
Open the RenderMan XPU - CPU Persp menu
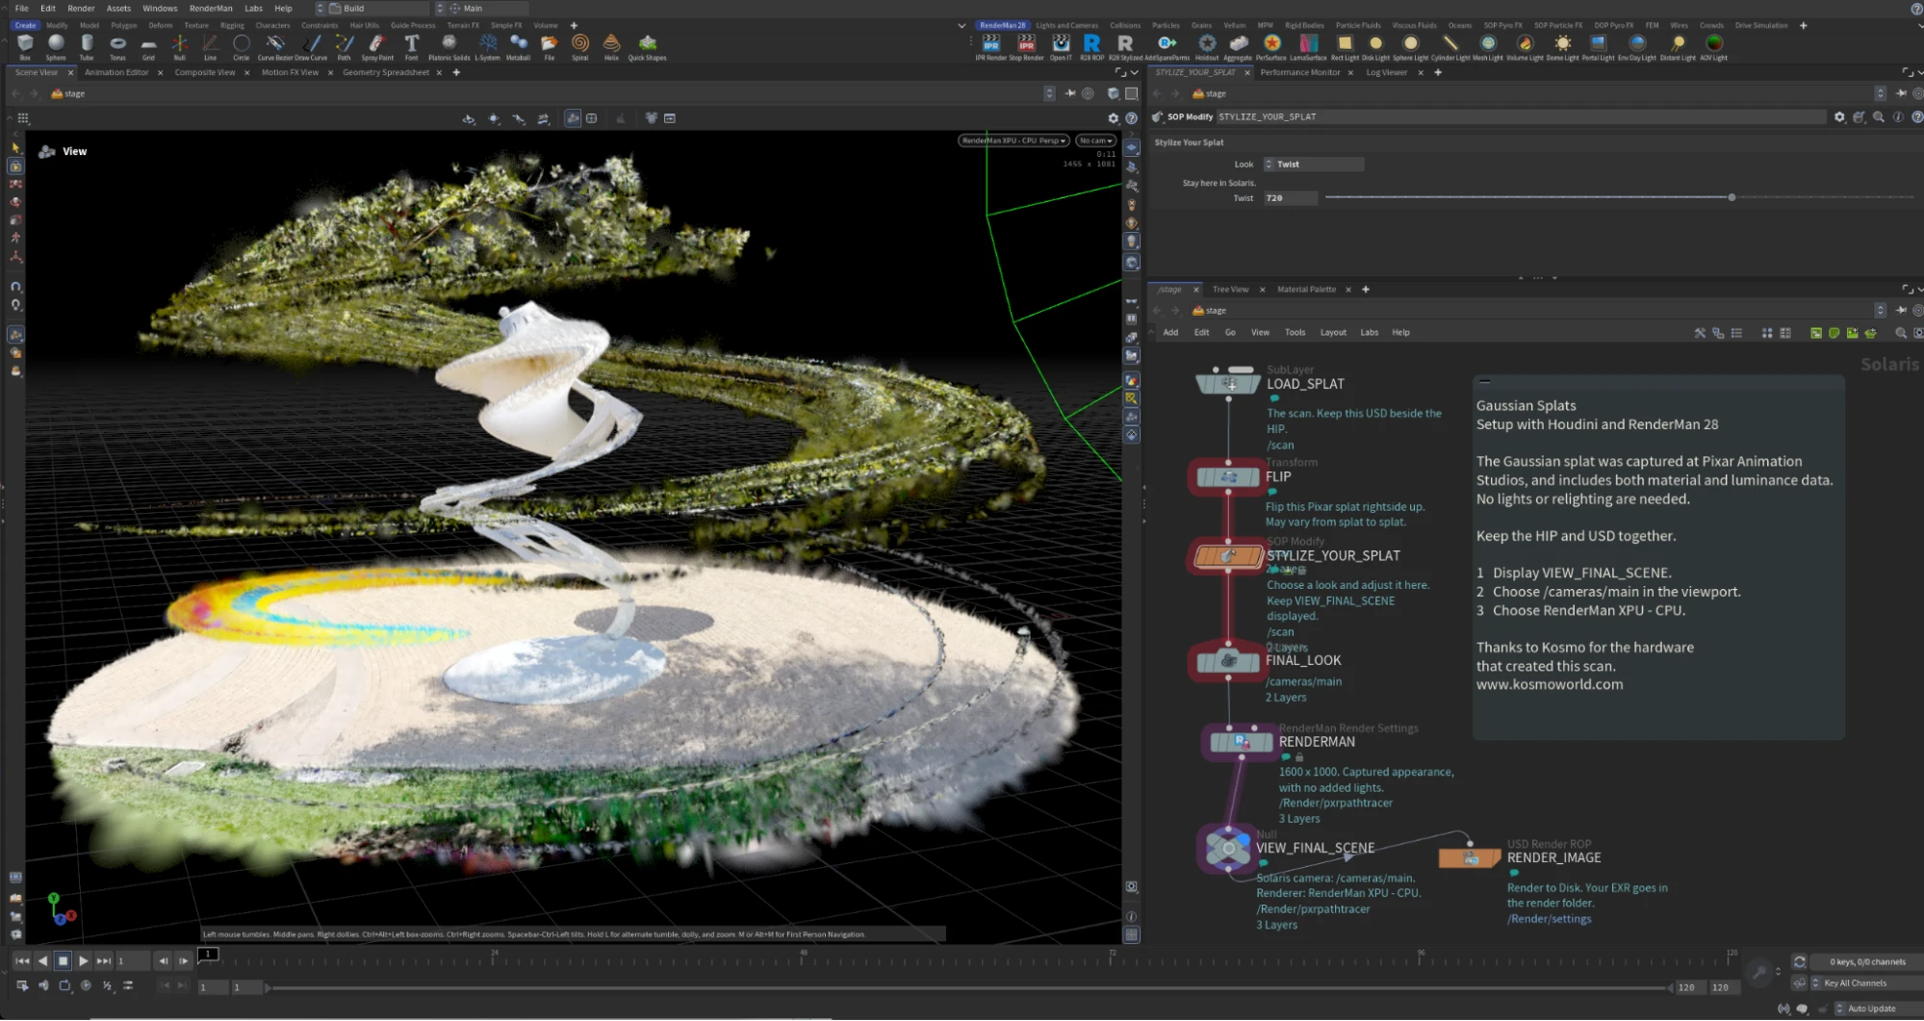(1013, 140)
